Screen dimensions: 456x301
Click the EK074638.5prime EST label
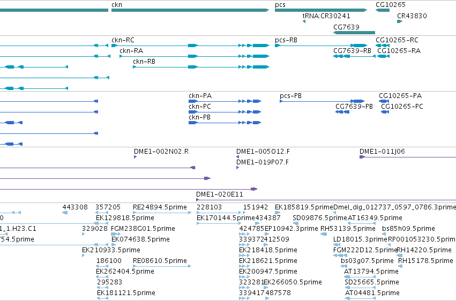pyautogui.click(x=140, y=240)
